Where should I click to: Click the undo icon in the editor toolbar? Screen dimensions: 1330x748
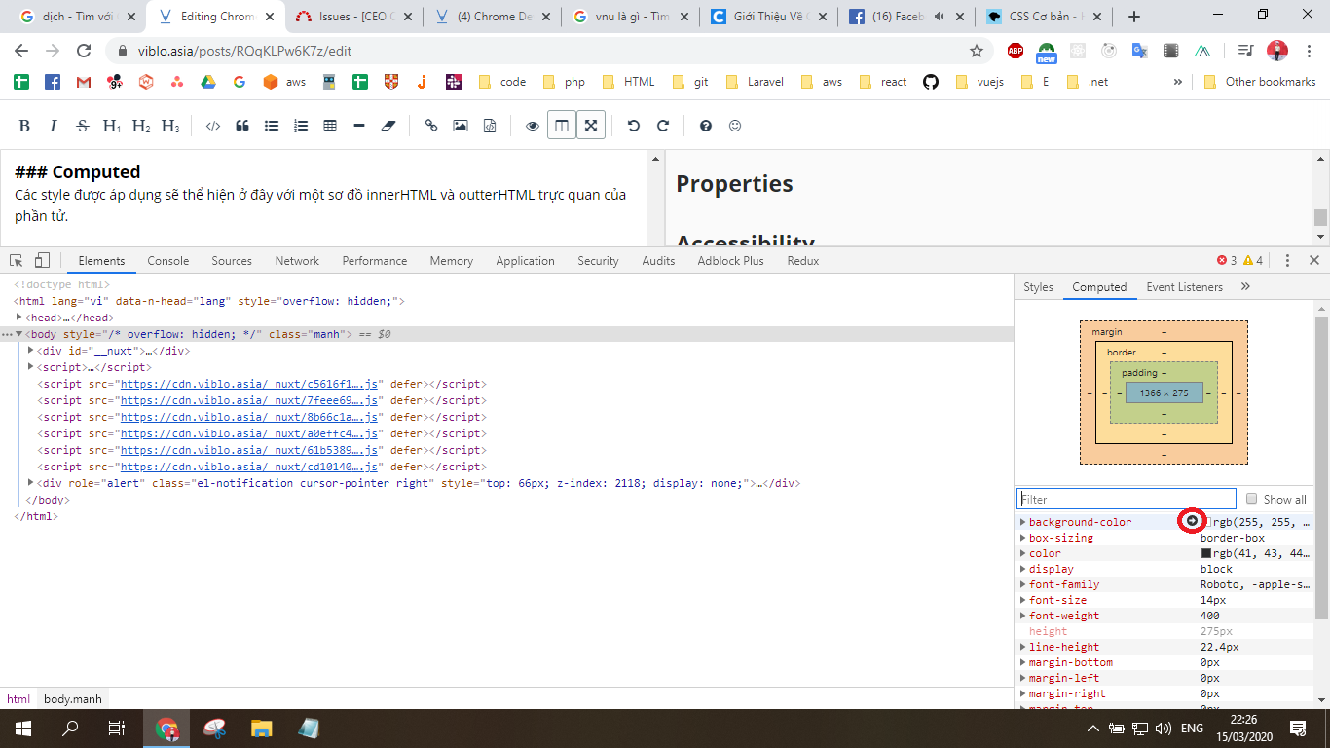[x=634, y=126]
